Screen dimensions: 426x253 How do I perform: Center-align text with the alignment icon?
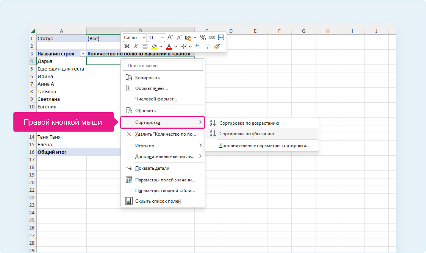145,47
